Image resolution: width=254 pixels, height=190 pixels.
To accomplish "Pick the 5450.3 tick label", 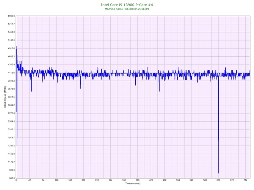I will pyautogui.click(x=11, y=32).
